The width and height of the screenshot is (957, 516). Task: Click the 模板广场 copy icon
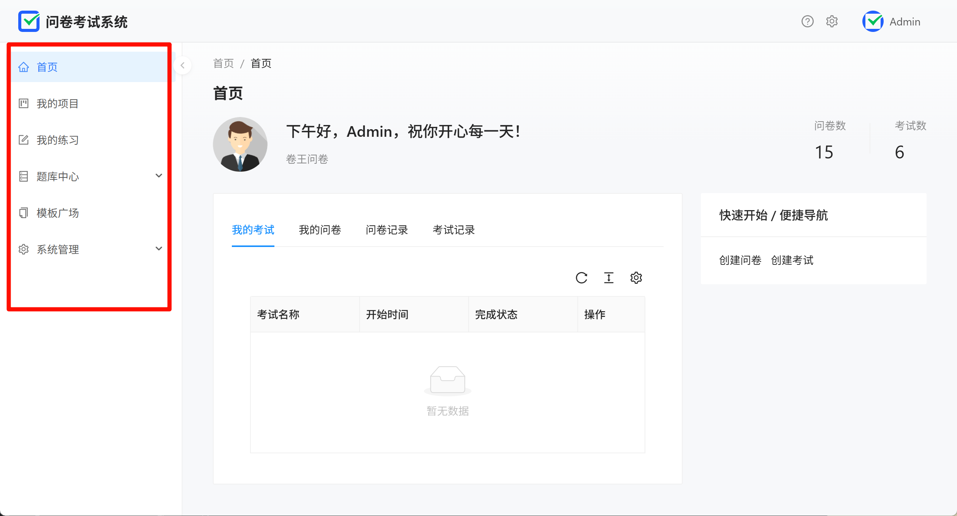24,213
